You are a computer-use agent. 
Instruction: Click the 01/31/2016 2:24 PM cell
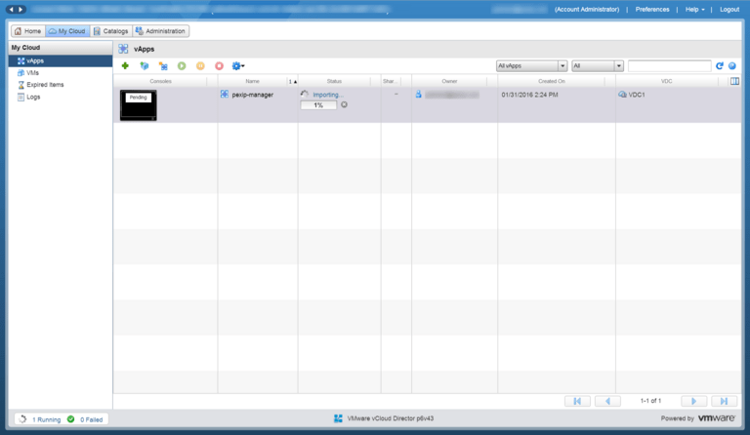coord(529,95)
